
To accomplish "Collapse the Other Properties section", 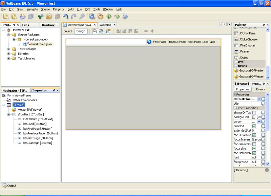I will click(235, 108).
